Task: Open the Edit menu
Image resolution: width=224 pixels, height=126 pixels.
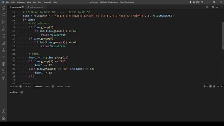Action: 13,2
